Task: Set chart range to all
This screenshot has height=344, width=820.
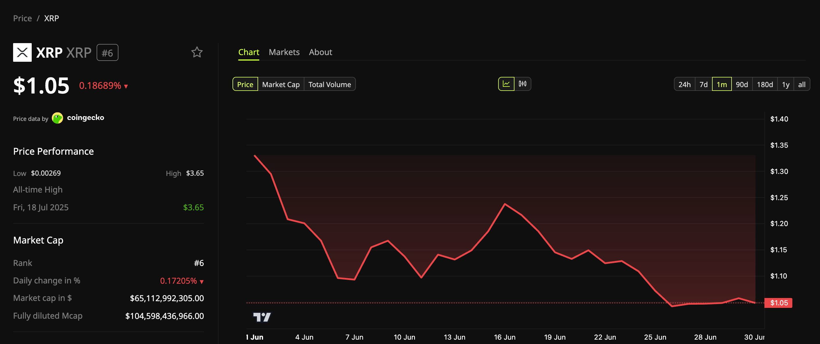Action: [802, 84]
